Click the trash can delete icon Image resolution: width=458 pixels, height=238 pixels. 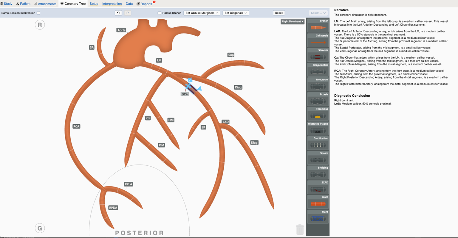click(x=300, y=230)
